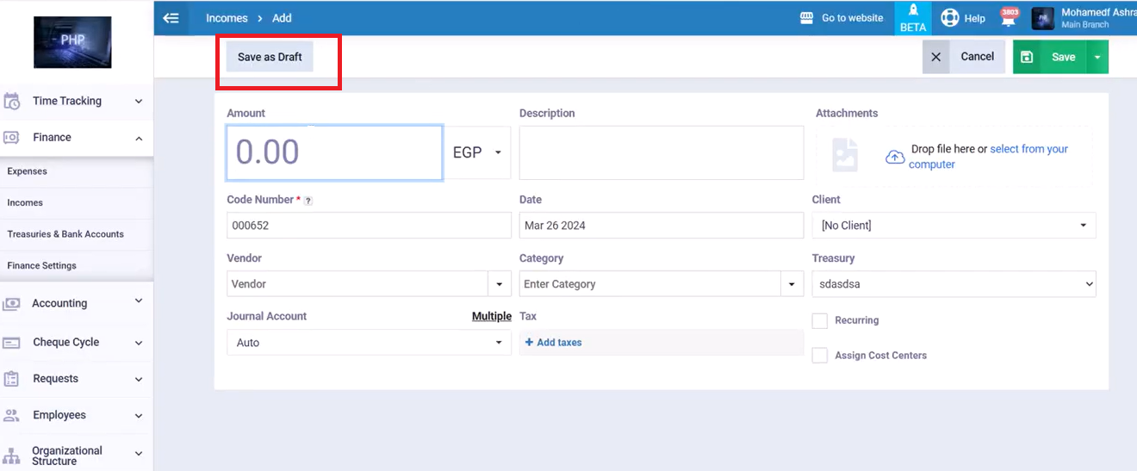This screenshot has height=471, width=1137.
Task: Click the Code Number help question icon
Action: pyautogui.click(x=308, y=201)
